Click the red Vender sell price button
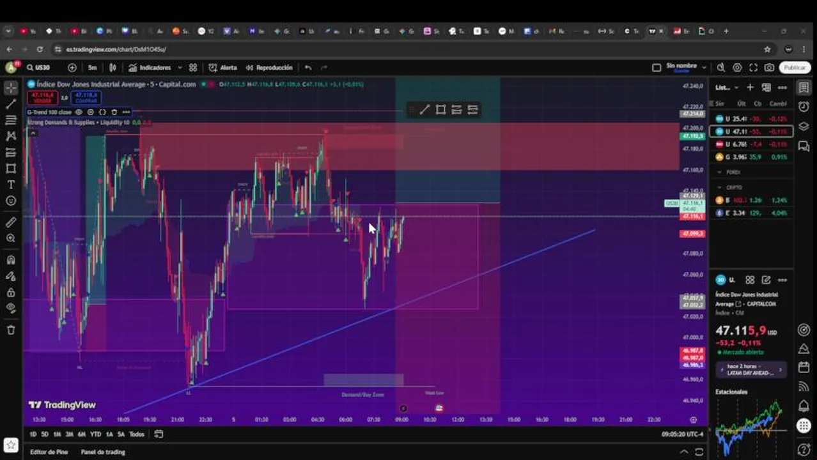817x460 pixels. point(42,97)
